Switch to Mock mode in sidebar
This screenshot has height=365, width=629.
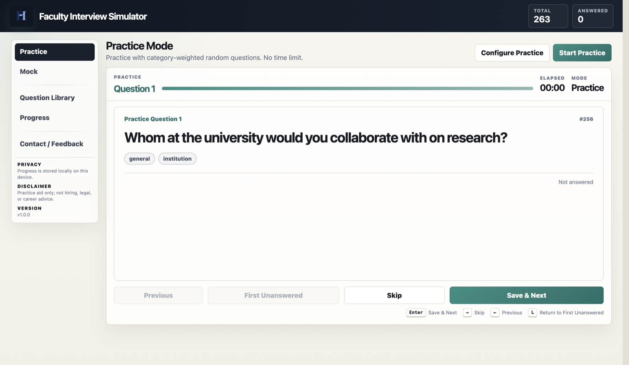55,72
